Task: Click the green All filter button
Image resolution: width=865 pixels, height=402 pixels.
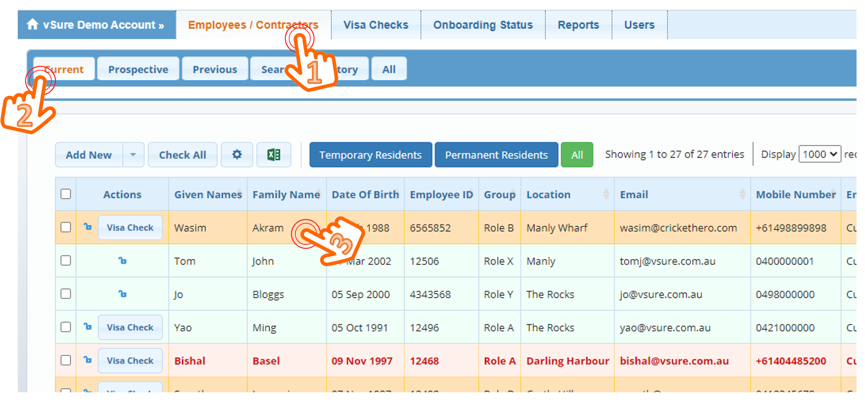Action: click(x=577, y=155)
